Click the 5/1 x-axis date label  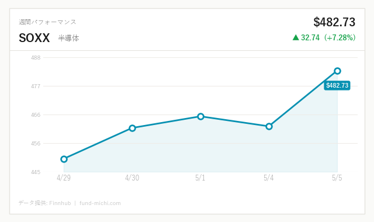click(200, 178)
